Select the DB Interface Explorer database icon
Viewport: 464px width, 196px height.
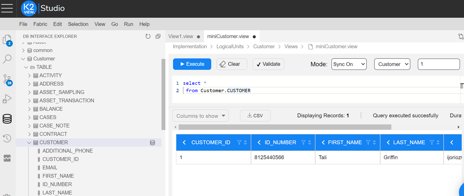point(7,119)
